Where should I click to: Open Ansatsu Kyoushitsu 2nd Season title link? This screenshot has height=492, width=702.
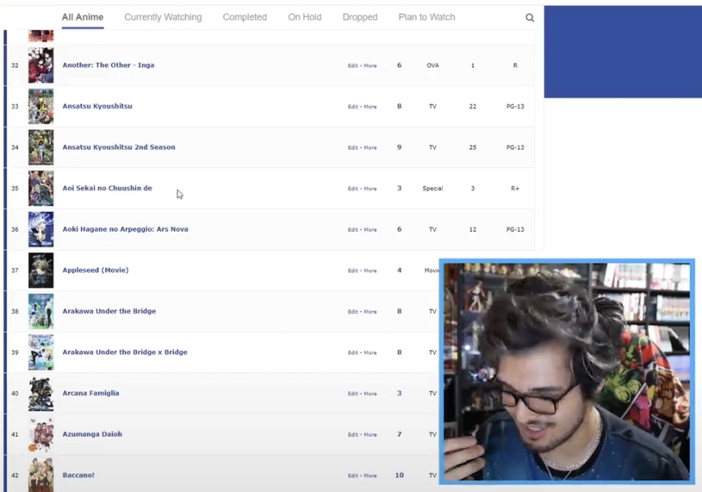119,147
